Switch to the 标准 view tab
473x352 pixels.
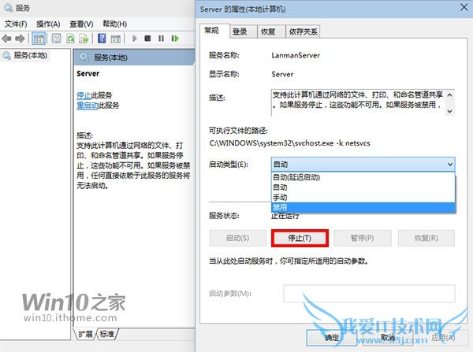[107, 334]
